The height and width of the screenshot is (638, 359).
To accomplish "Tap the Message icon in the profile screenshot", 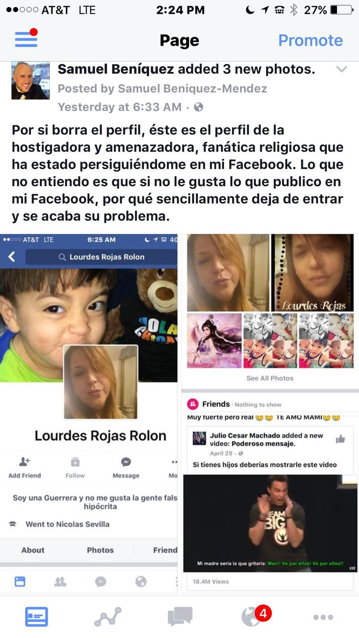I will 126,468.
